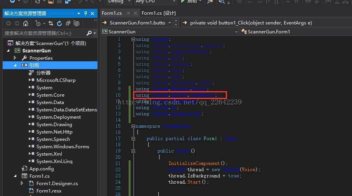Toggle the pin on Form1.cs tab
Image resolution: width=352 pixels, height=196 pixels.
(128, 13)
